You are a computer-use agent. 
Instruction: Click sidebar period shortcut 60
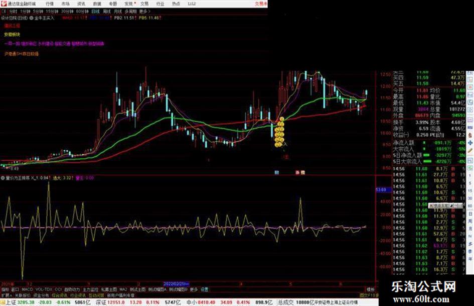(470, 206)
